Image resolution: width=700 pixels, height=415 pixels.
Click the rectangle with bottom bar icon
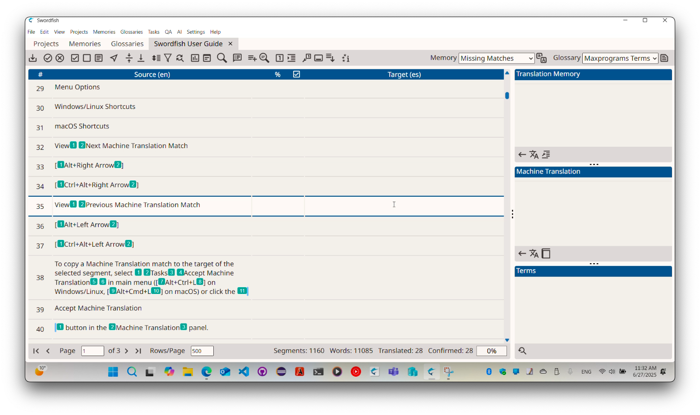tap(318, 58)
